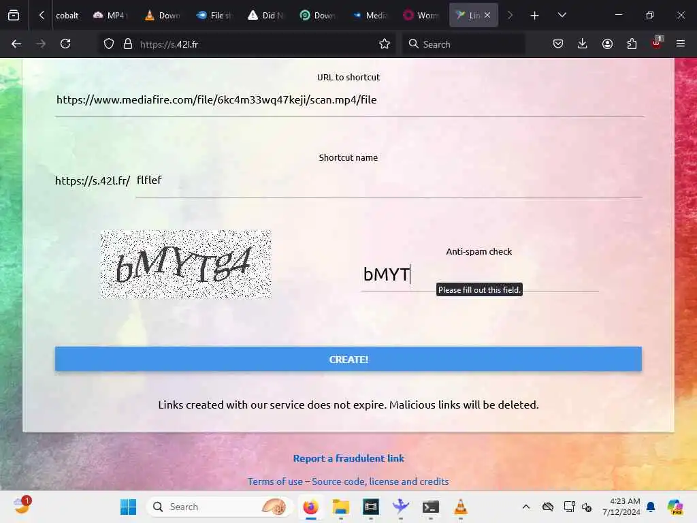Switch to the File sh tab

click(214, 16)
